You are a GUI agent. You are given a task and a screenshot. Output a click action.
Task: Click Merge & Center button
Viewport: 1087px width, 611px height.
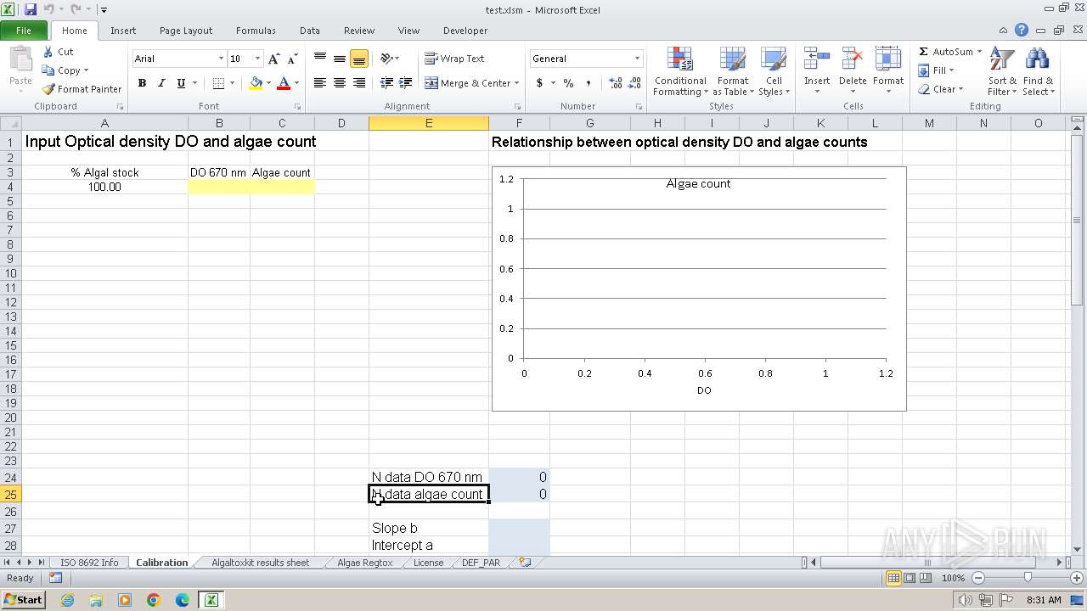pos(469,83)
